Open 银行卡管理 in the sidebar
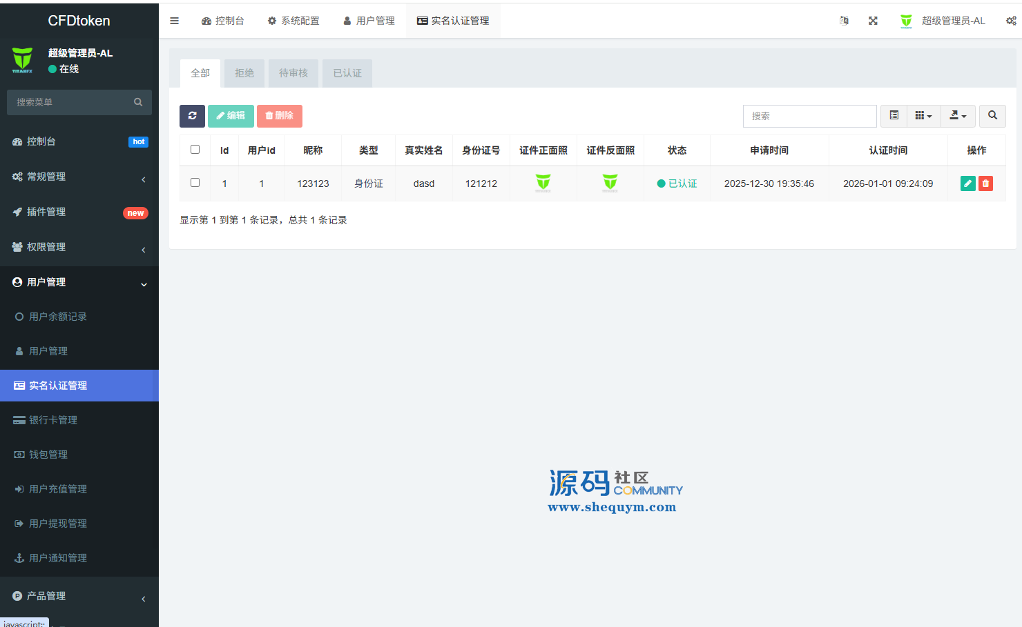1022x627 pixels. 53,420
